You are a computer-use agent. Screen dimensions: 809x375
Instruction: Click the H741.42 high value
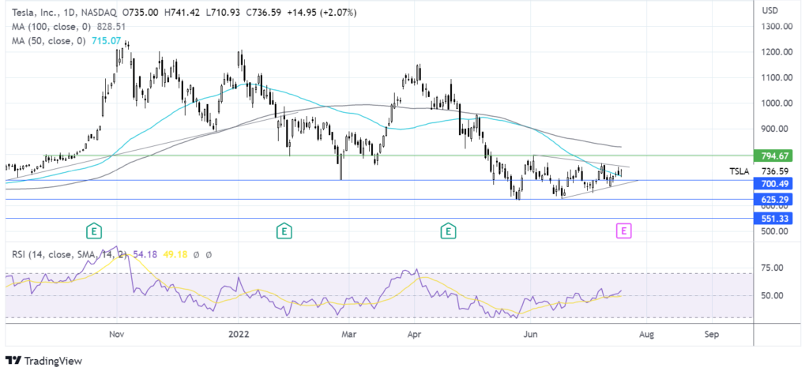click(180, 12)
